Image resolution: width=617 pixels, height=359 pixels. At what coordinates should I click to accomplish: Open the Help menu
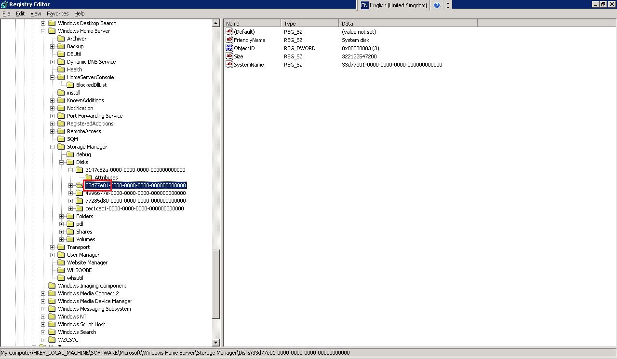(x=80, y=14)
